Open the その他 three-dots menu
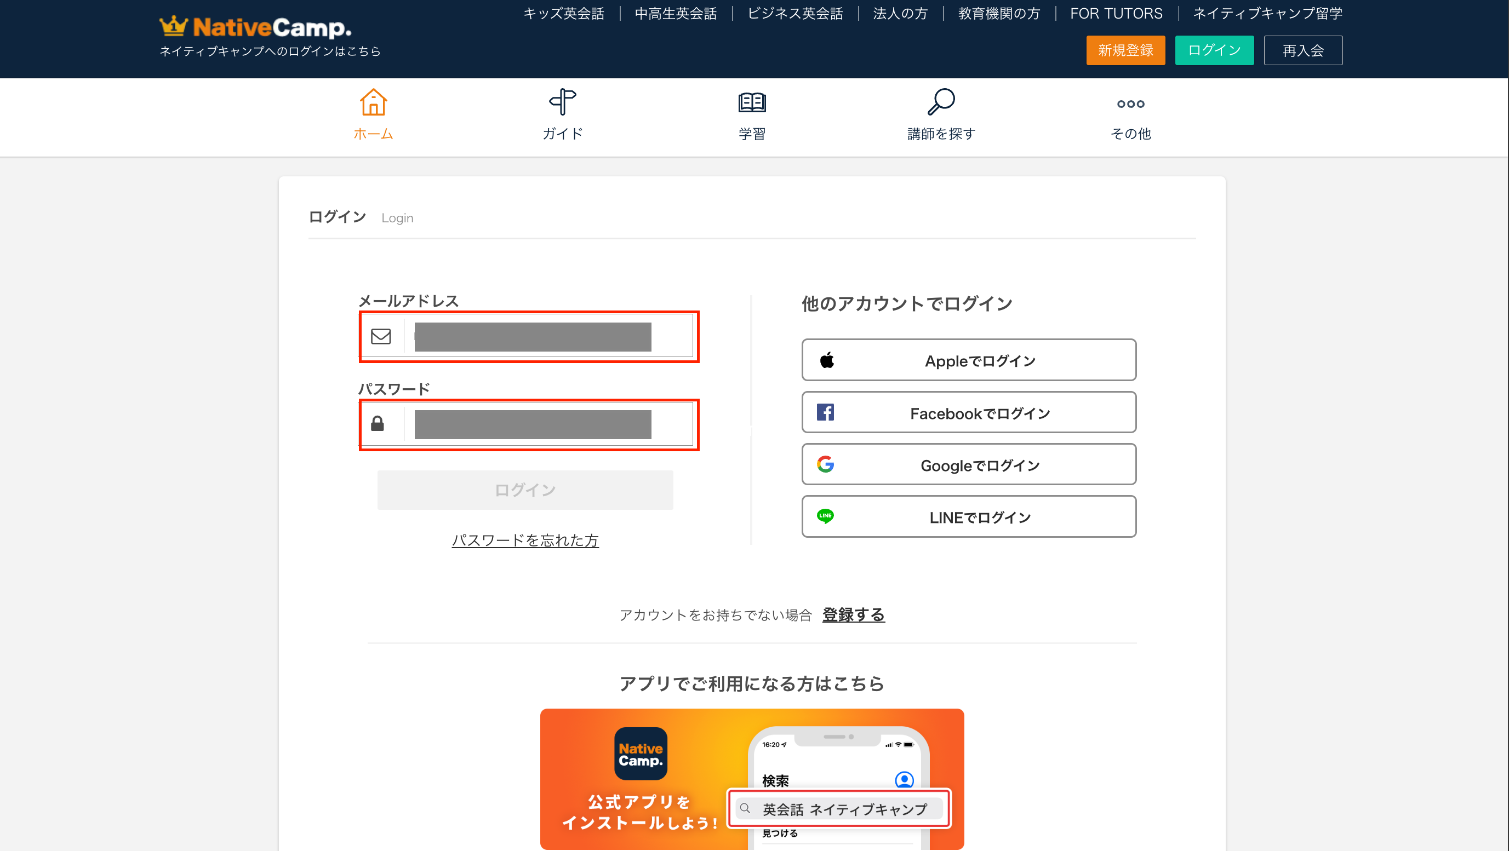1509x851 pixels. coord(1130,104)
